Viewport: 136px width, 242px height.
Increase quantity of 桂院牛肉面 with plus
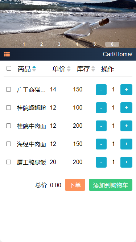pos(126,126)
